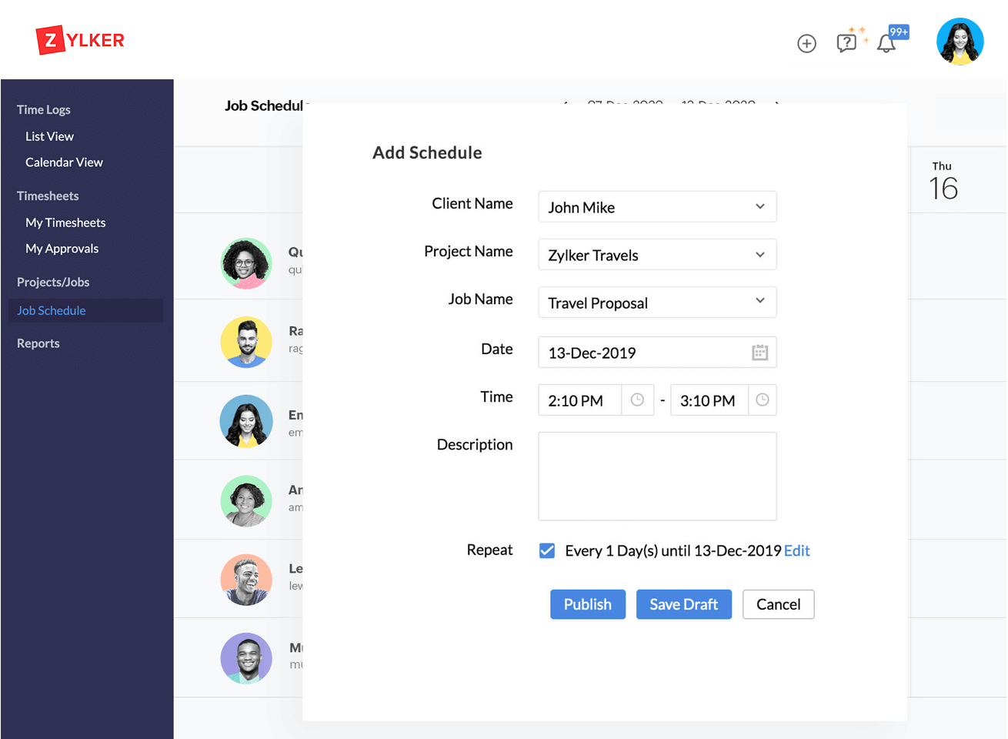The height and width of the screenshot is (739, 1008).
Task: Open List View in sidebar
Action: click(49, 136)
